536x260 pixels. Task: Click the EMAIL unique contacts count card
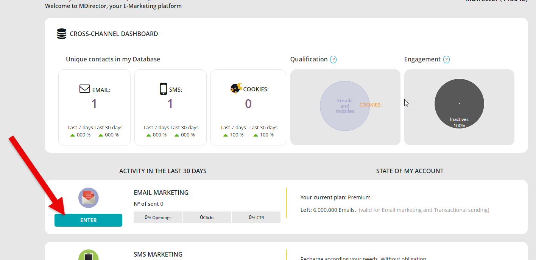point(94,108)
